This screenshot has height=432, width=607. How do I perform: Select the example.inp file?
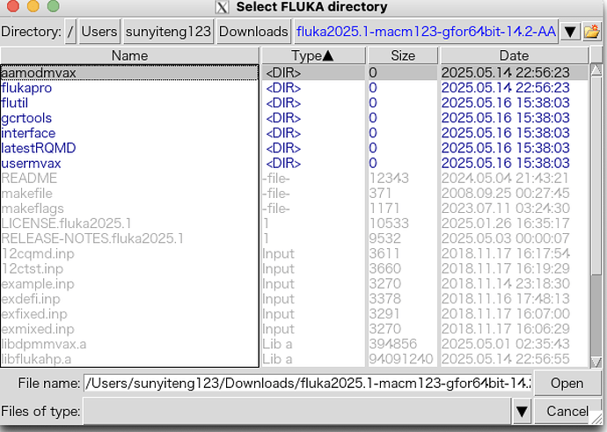click(x=38, y=284)
